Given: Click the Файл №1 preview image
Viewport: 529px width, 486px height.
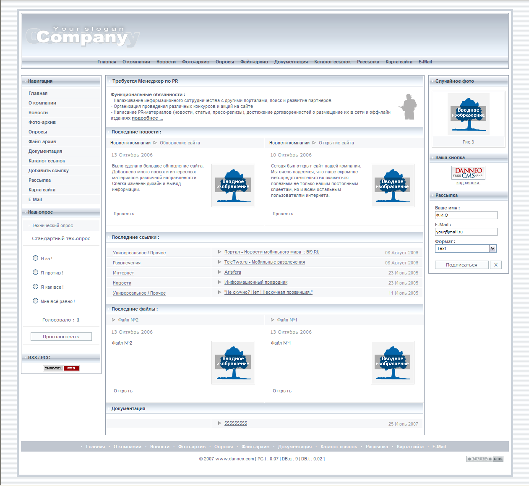Looking at the screenshot, I should pyautogui.click(x=392, y=363).
